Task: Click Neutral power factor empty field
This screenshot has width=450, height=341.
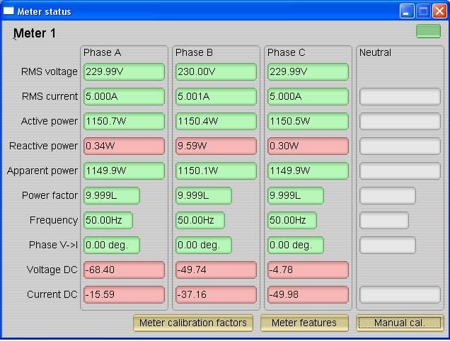Action: [388, 195]
